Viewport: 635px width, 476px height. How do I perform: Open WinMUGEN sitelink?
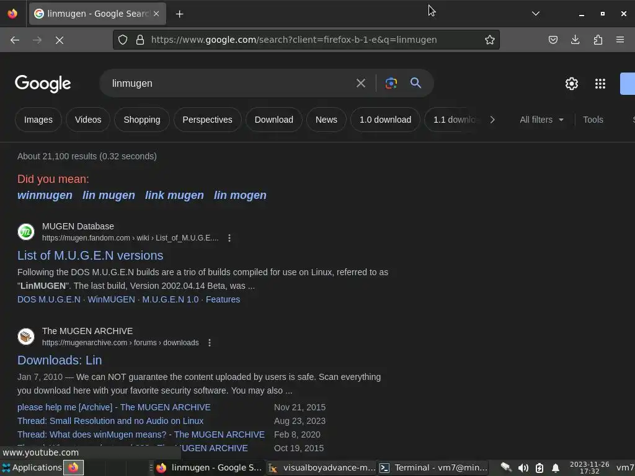tap(112, 299)
